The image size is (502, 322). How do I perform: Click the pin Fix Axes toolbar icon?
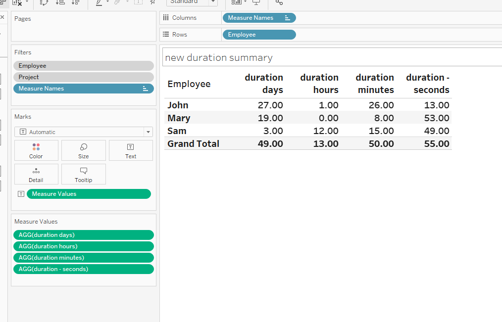(152, 2)
